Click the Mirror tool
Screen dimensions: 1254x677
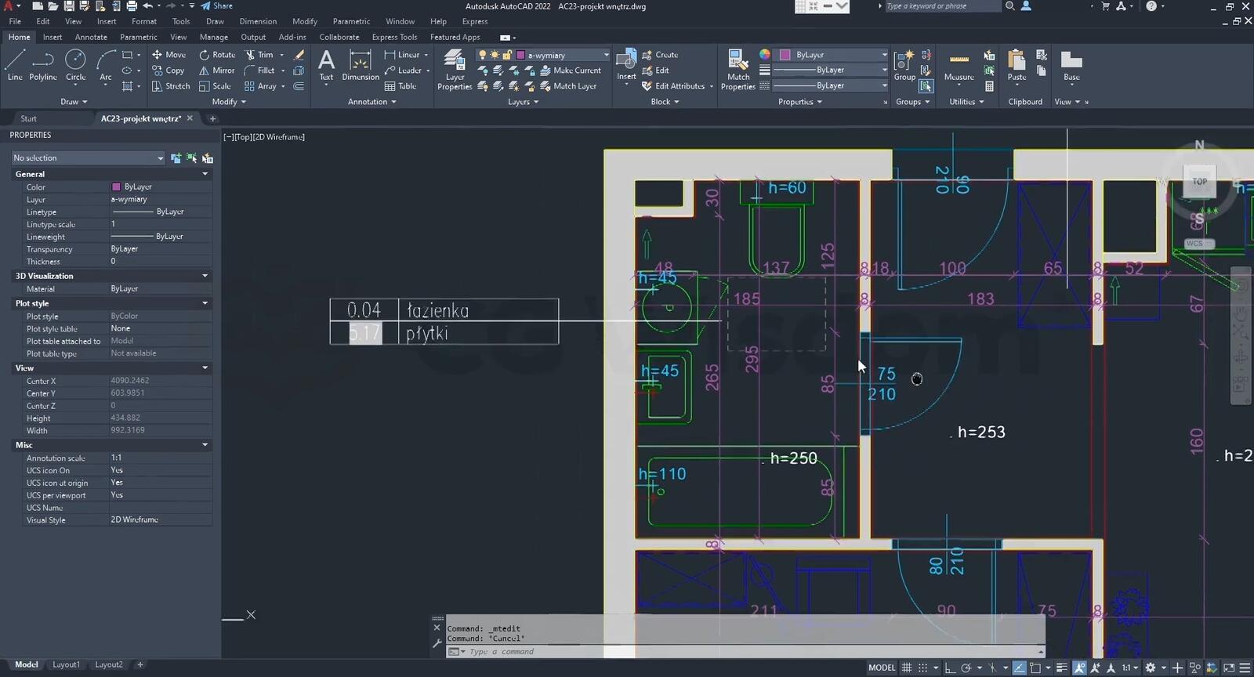[216, 71]
